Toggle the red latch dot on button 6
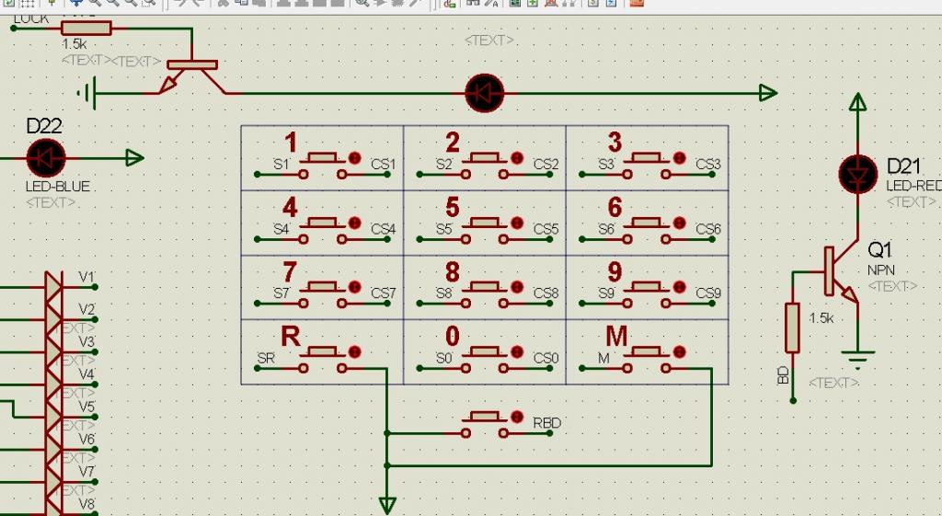Screen dimensions: 942x516 (679, 223)
